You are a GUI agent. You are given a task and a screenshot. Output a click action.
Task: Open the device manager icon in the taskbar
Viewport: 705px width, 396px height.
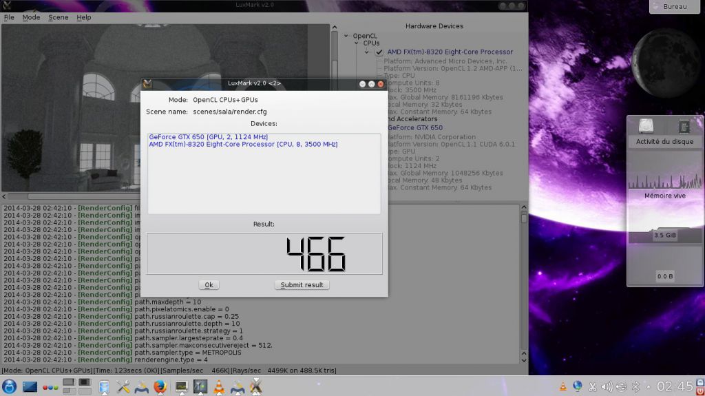[105, 387]
